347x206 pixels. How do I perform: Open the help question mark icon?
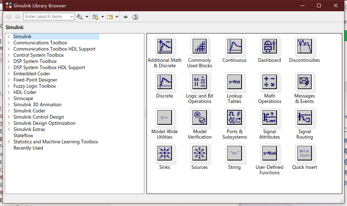(135, 17)
